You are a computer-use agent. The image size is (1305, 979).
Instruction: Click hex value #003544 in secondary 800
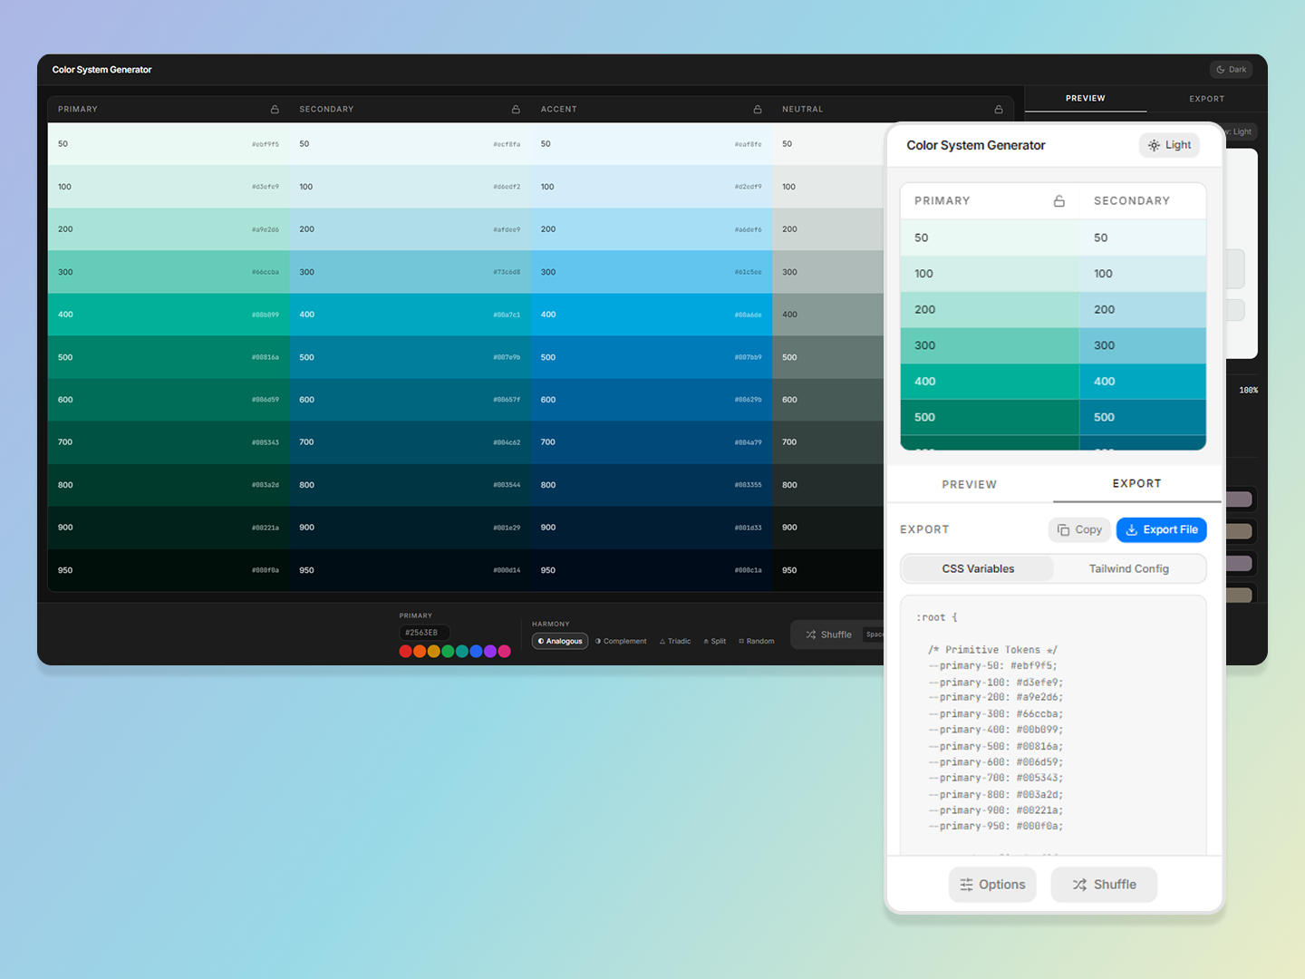(x=507, y=485)
